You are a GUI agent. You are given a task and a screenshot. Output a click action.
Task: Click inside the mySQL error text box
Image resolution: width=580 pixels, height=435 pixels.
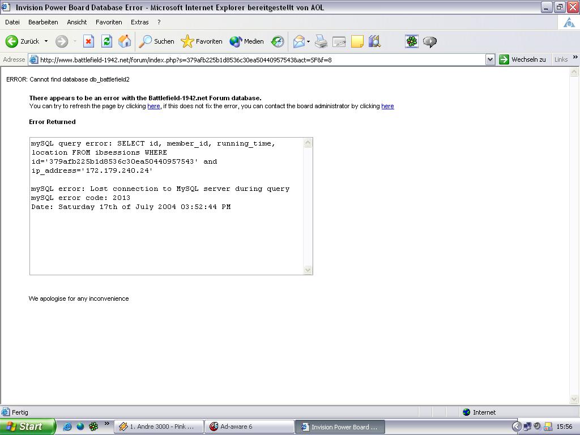point(167,206)
